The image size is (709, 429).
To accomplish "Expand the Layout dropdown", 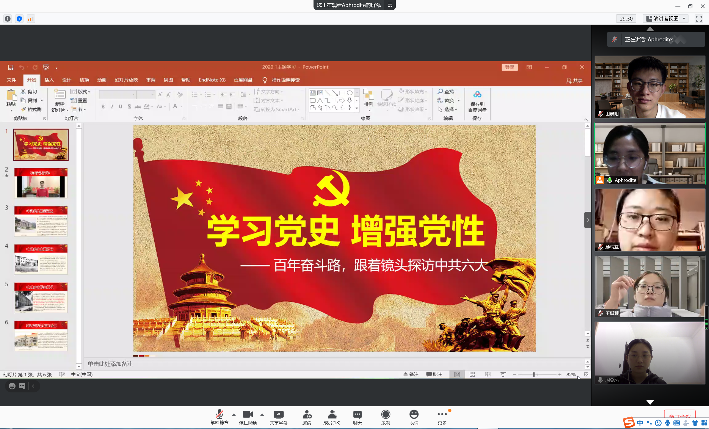I will 81,91.
